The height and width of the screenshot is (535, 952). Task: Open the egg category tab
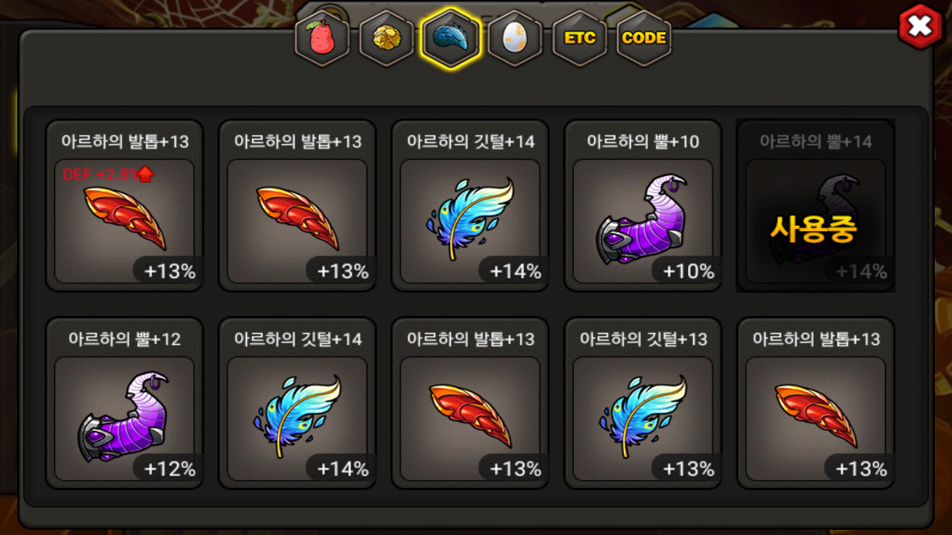(514, 37)
